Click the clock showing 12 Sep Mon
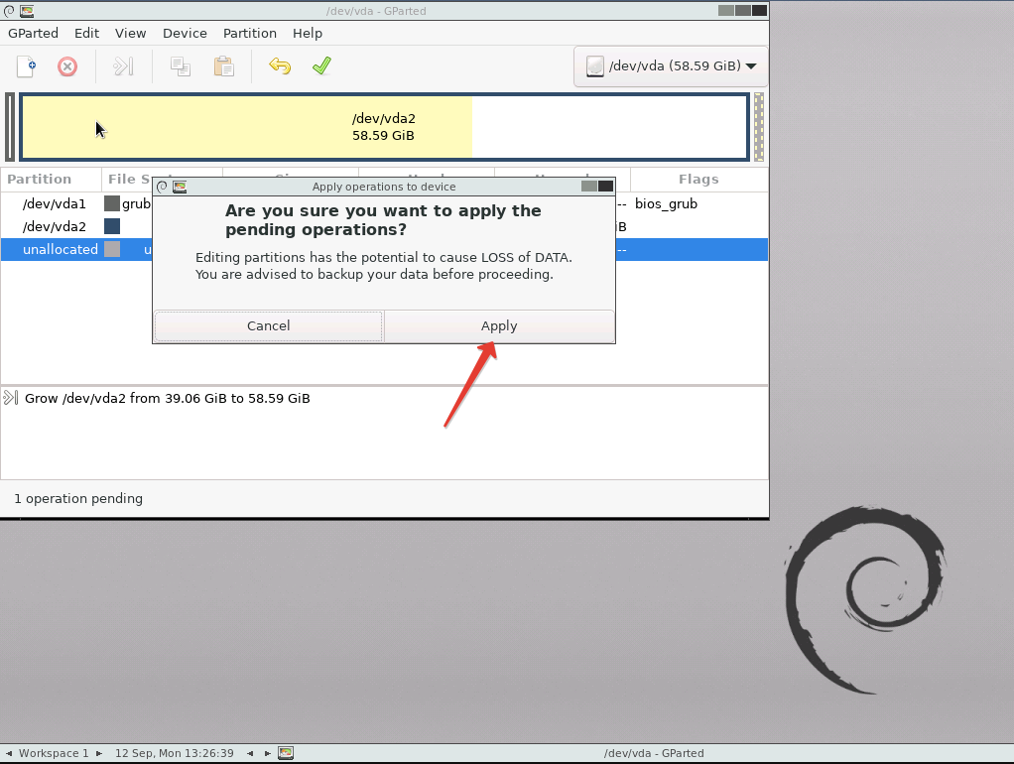 point(174,753)
